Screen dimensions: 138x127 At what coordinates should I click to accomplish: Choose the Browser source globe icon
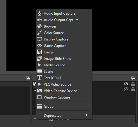[x=39, y=26]
